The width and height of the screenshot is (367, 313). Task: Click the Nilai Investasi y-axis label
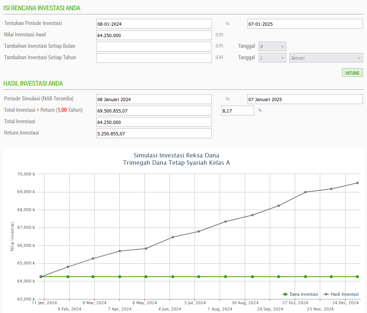(12, 236)
